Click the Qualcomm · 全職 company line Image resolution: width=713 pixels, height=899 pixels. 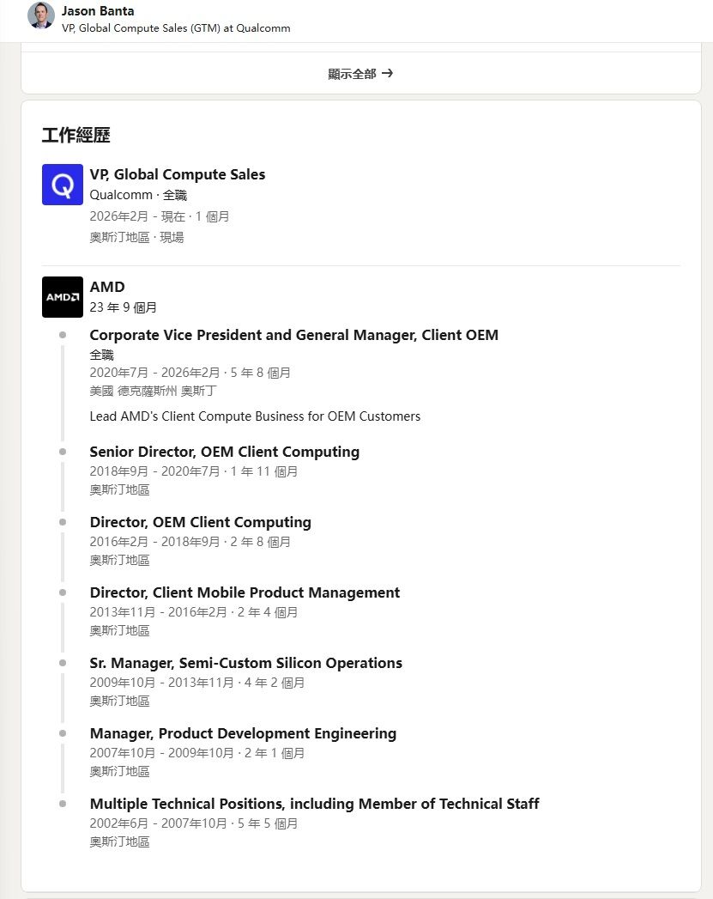(x=138, y=195)
